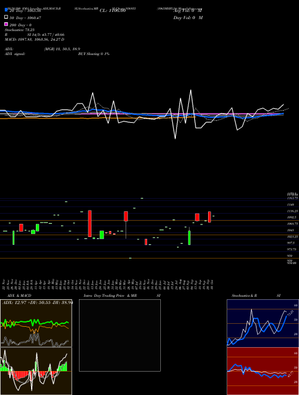The height and width of the screenshot is (395, 299).
Task: Click the empty Intra Day Trading chart box
Action: (x=120, y=335)
